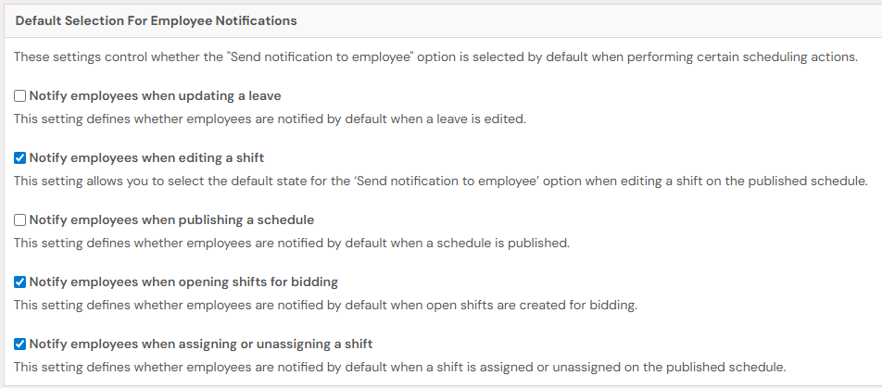This screenshot has height=388, width=882.
Task: Click the 'Default Selection For Employee Notifications' heading
Action: [157, 19]
